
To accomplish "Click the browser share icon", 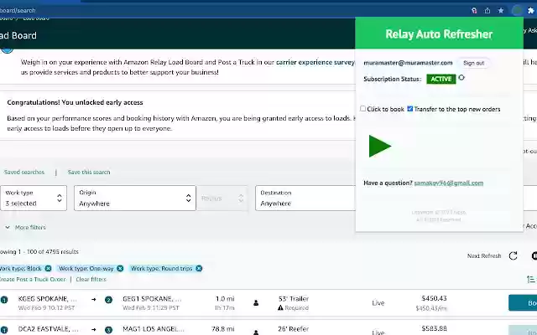I will 487,10.
